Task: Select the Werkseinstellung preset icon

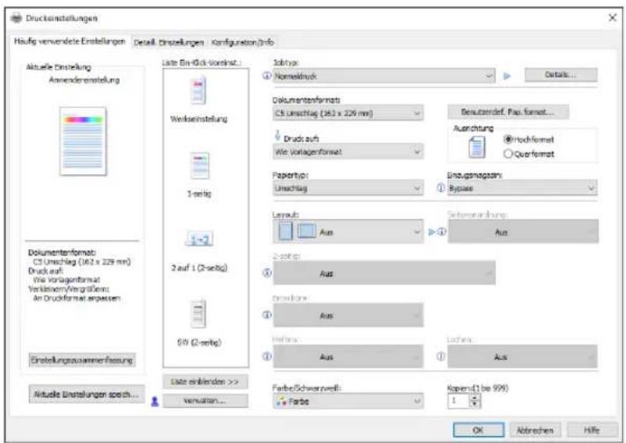Action: click(199, 91)
